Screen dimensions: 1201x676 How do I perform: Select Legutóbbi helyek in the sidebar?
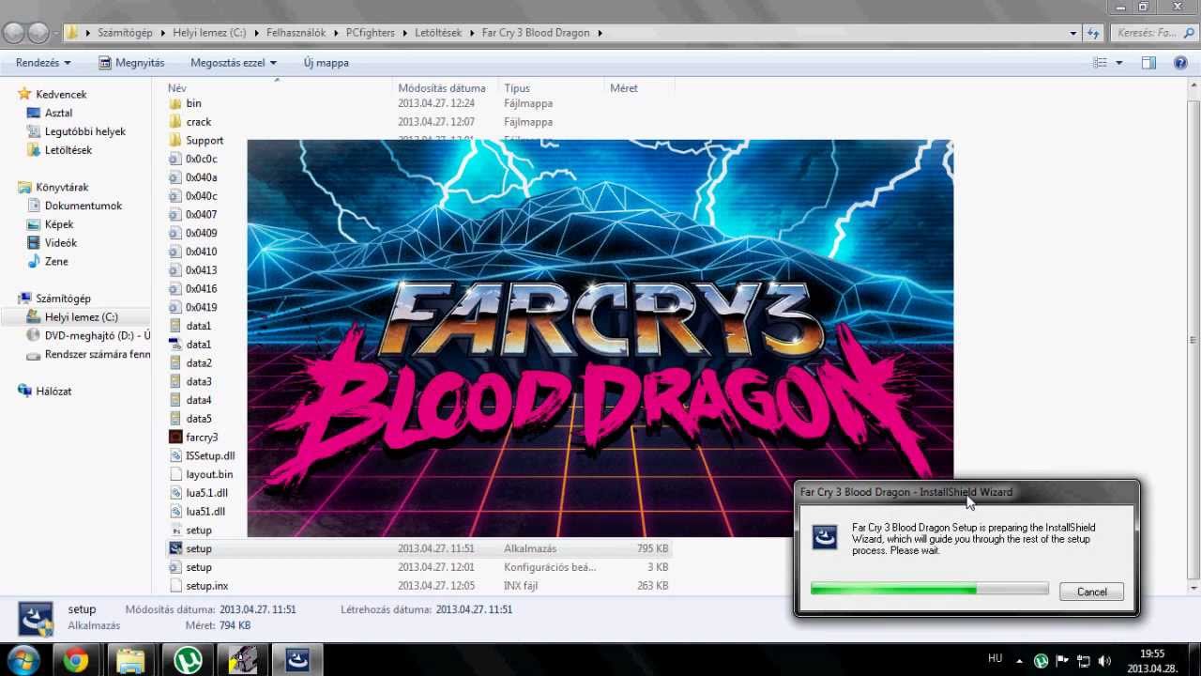[84, 131]
